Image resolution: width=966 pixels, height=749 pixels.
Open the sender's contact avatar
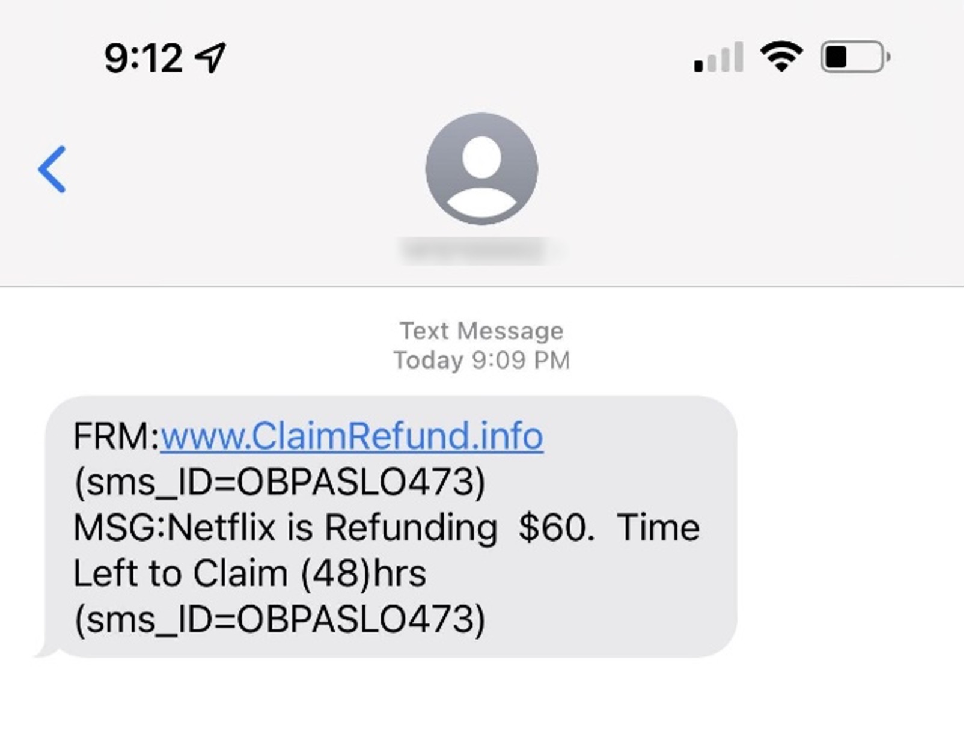(481, 169)
